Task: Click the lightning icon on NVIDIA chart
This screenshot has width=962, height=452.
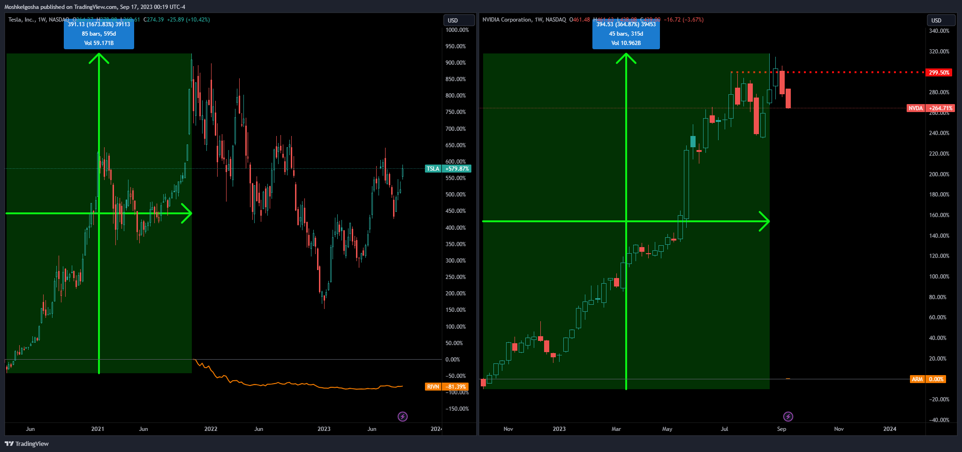Action: tap(788, 416)
